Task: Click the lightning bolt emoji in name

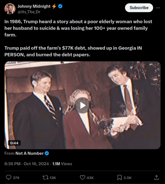Action: pyautogui.click(x=54, y=6)
